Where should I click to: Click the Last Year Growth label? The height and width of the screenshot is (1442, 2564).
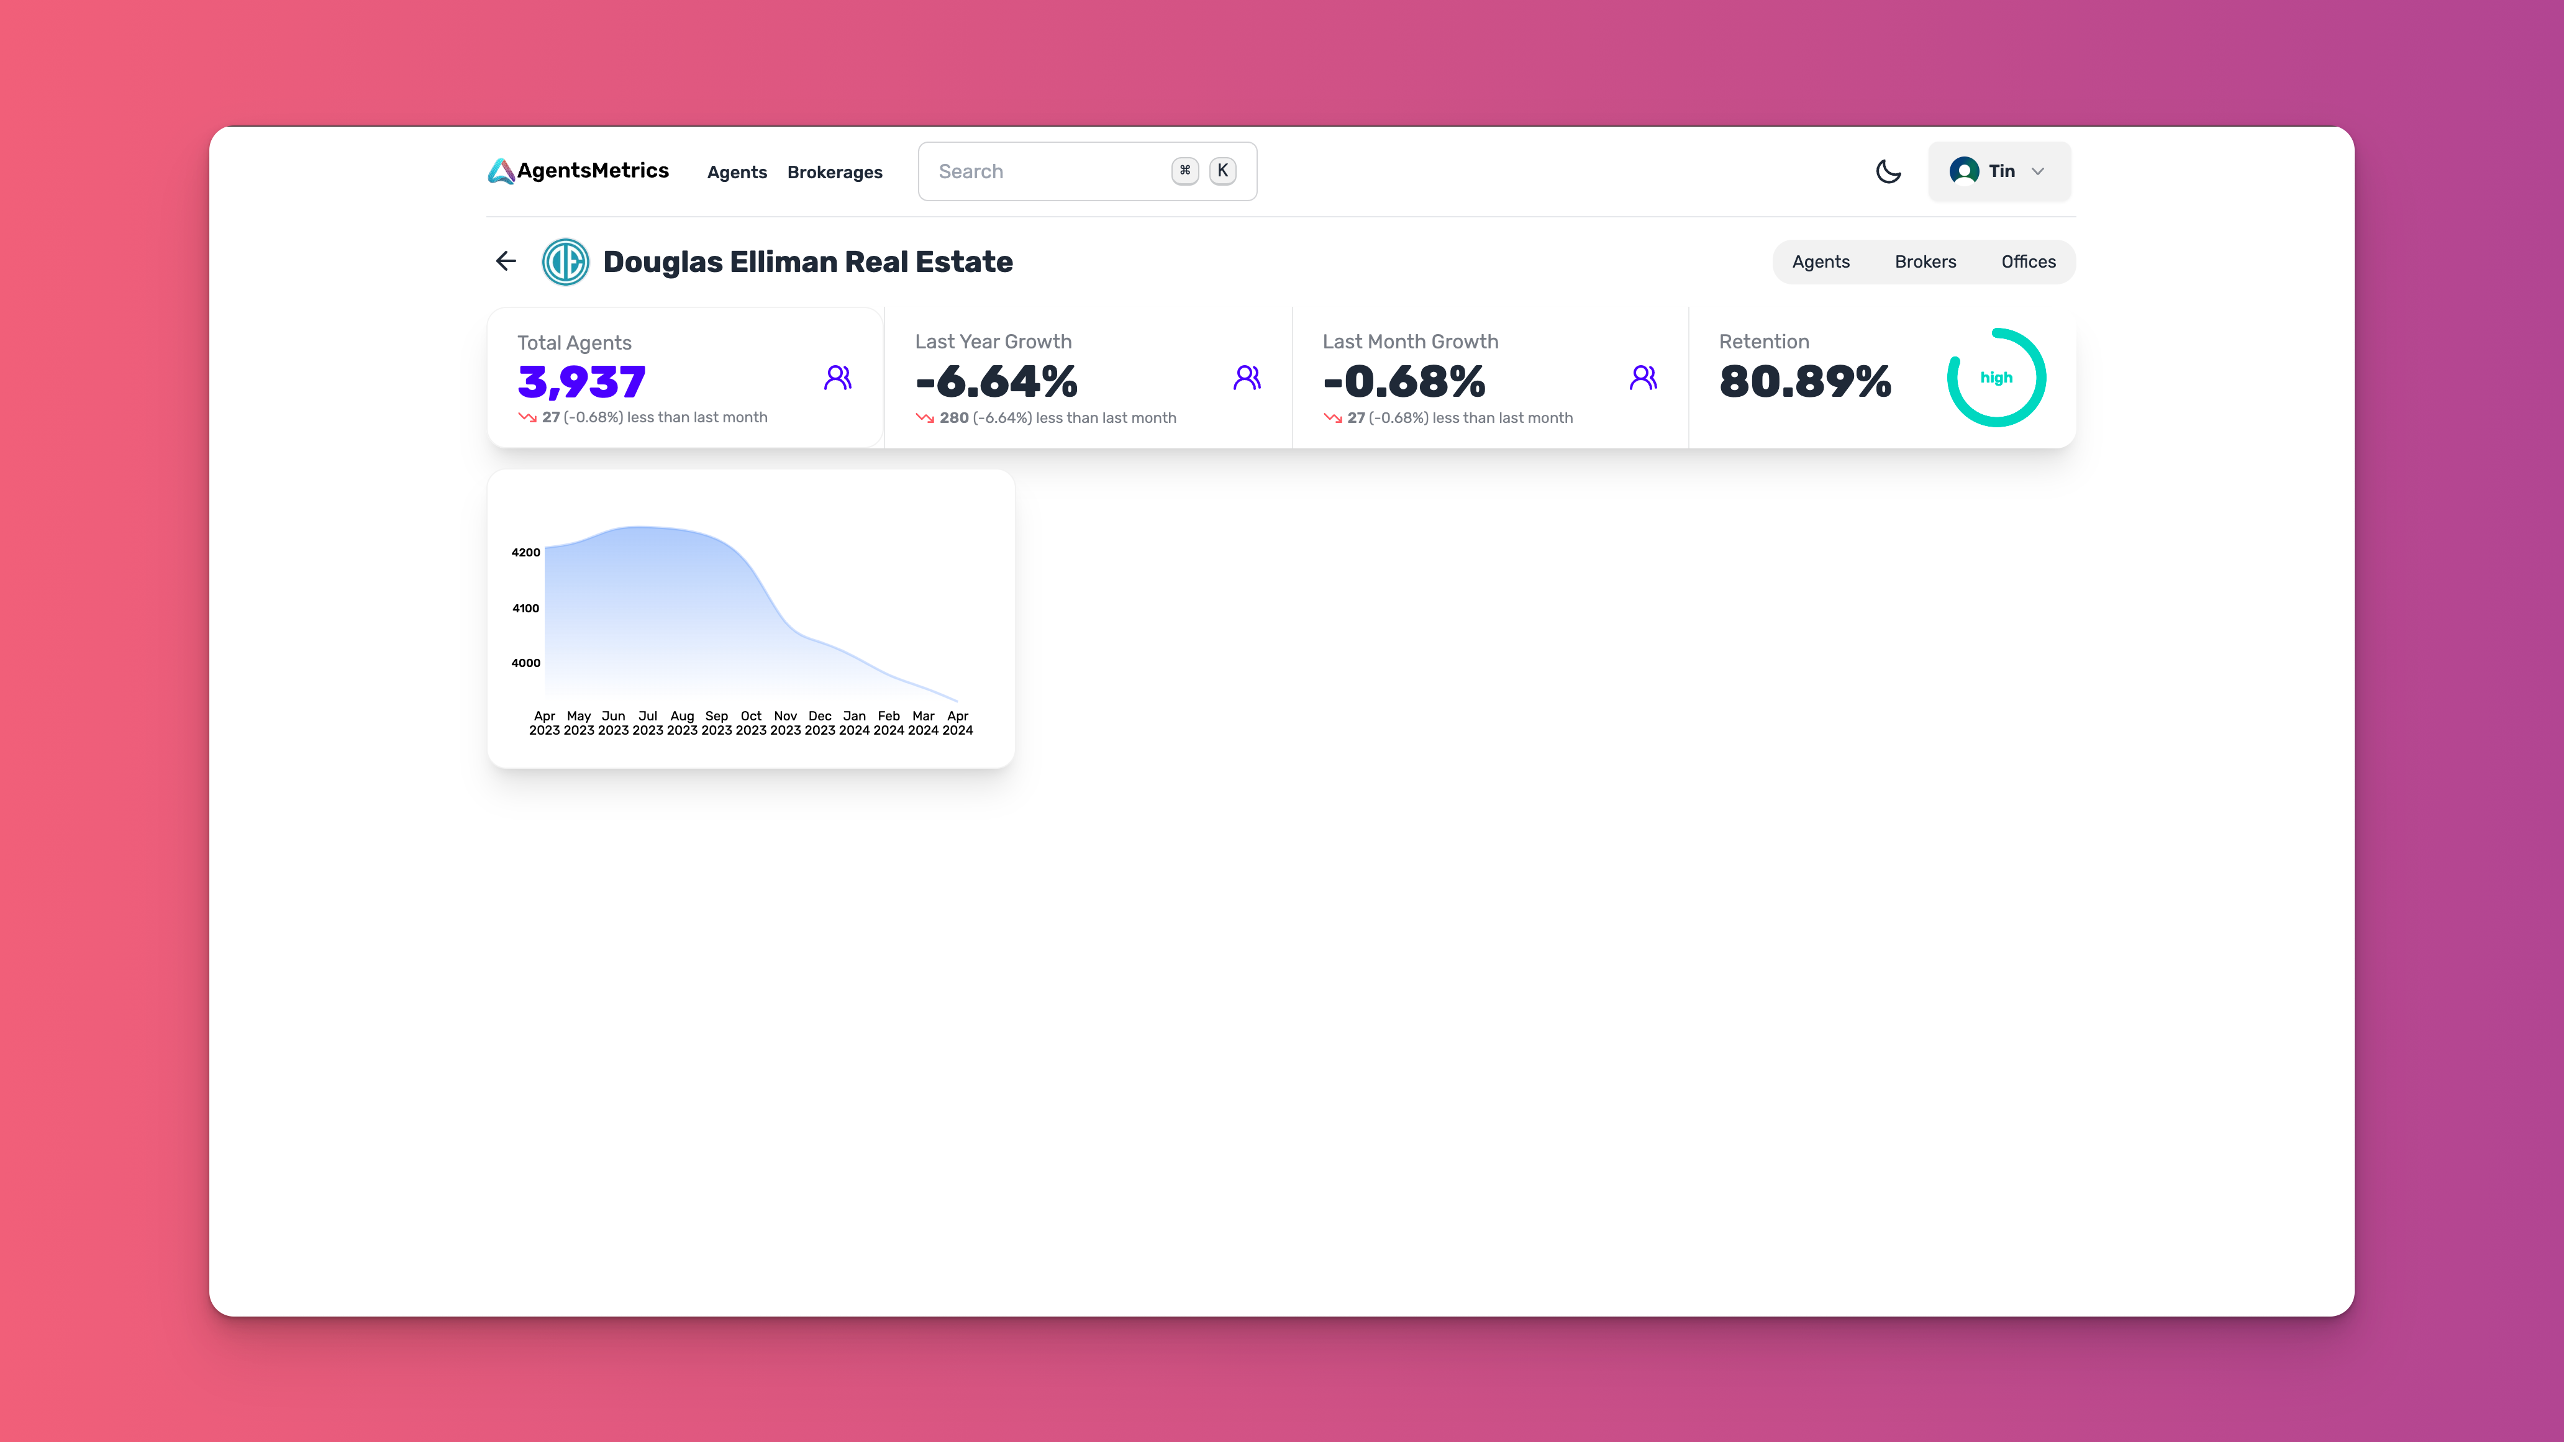[993, 342]
